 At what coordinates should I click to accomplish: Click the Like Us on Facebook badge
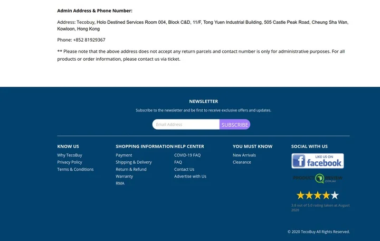(x=317, y=161)
